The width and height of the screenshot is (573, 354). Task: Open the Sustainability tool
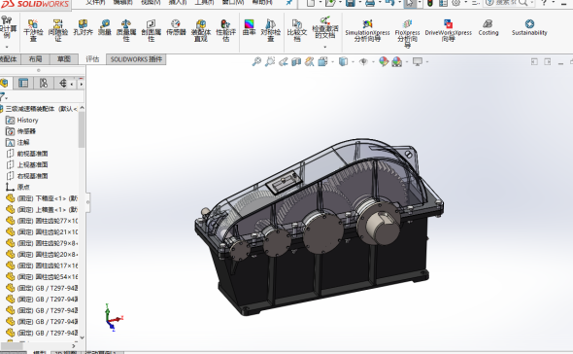pos(529,27)
